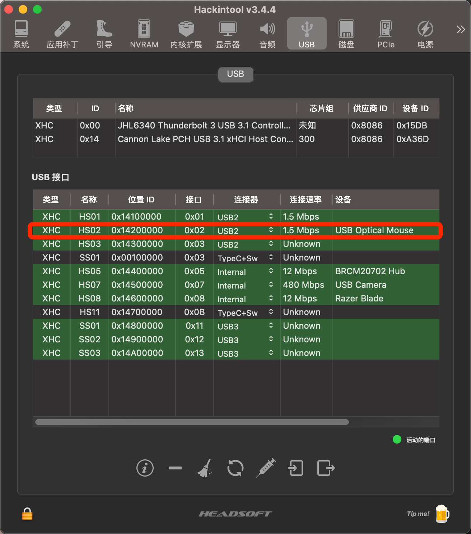The width and height of the screenshot is (471, 534).
Task: Select the USB toolbar section
Action: [x=307, y=33]
